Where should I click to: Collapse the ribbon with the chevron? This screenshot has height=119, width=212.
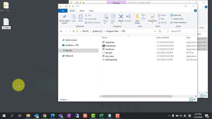(192, 11)
